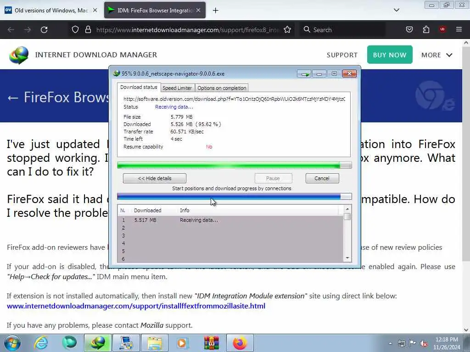
Task: Bookmark this page with the star icon
Action: [287, 30]
